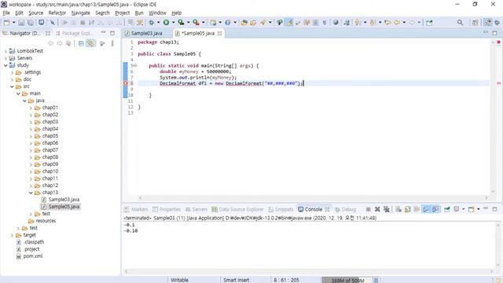Expand the LombokTest project

6,51
